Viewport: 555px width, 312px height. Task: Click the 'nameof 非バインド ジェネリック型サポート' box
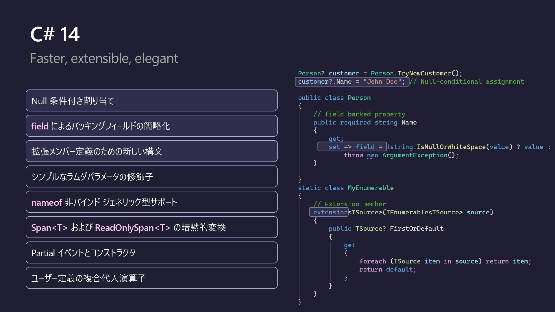tap(151, 202)
